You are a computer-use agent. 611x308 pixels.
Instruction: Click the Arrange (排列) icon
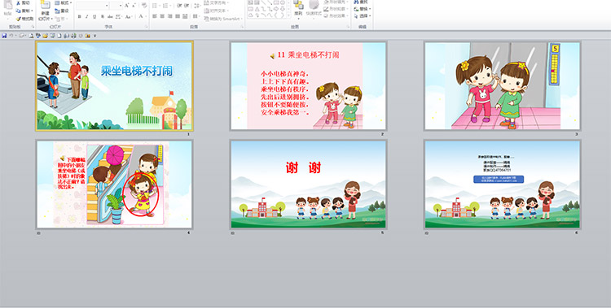298,5
